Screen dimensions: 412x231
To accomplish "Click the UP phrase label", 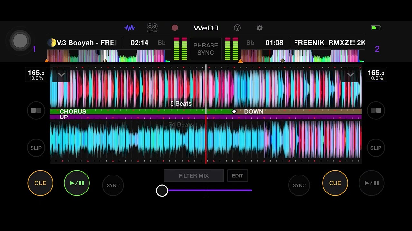I will pyautogui.click(x=64, y=117).
